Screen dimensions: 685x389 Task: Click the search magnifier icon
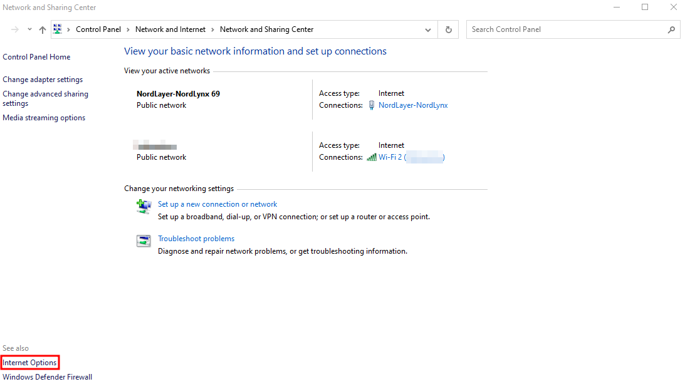click(671, 29)
